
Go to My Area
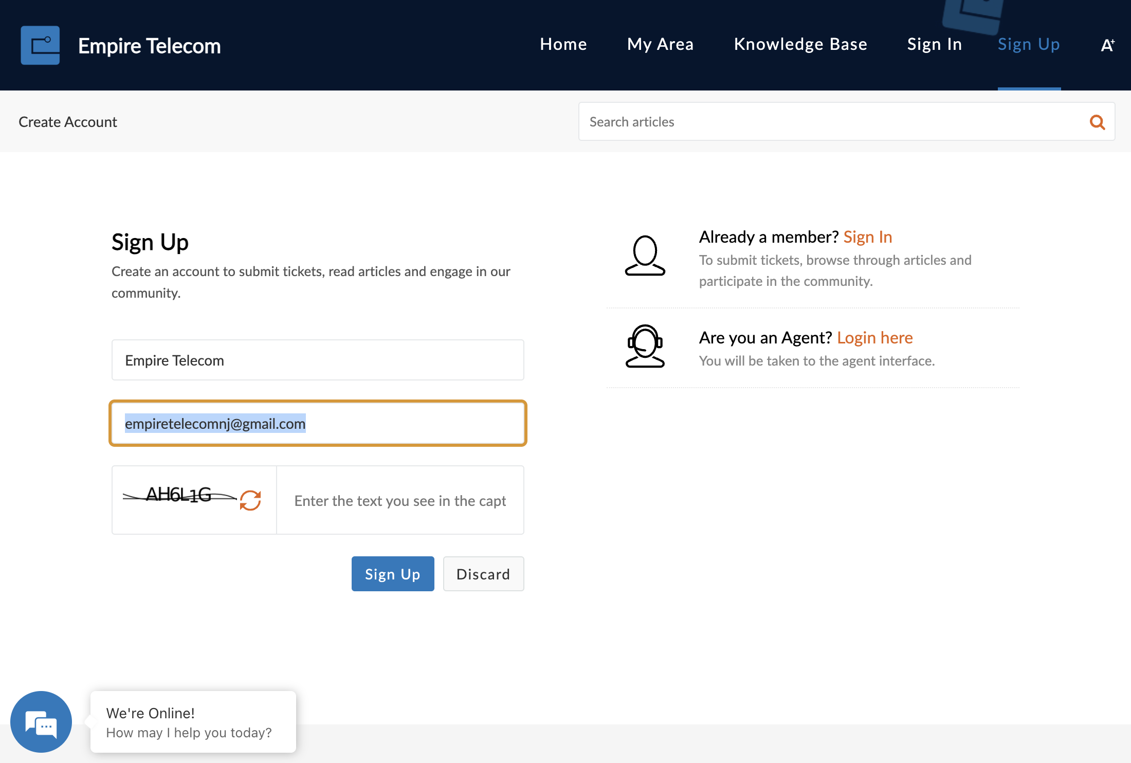660,44
